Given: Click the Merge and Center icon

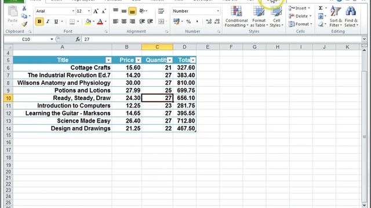Looking at the screenshot, I should (161, 21).
